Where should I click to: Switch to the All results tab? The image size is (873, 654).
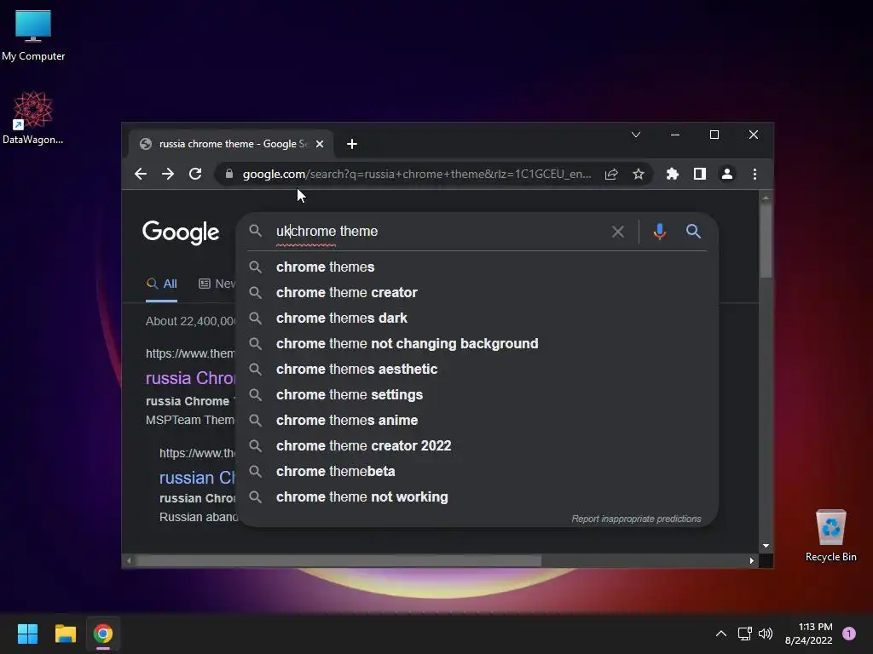(x=161, y=284)
